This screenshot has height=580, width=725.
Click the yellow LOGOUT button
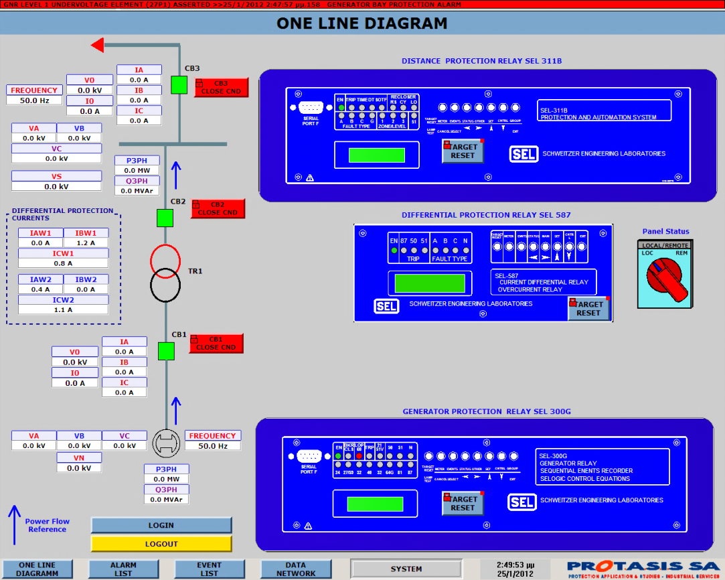pos(161,544)
